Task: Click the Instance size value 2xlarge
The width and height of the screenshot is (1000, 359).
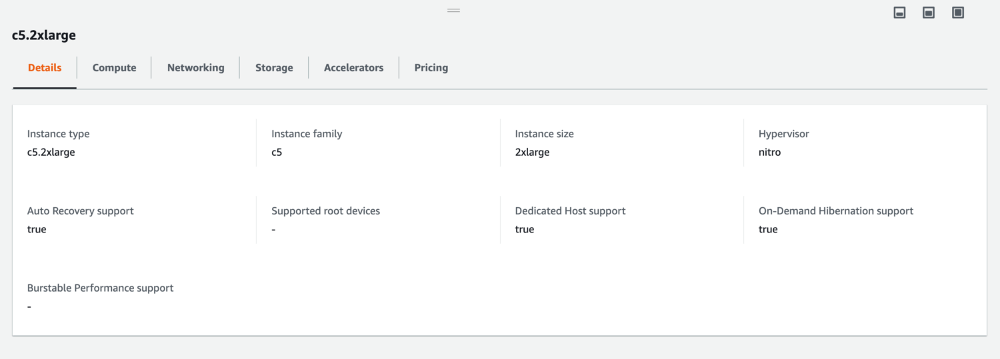Action: [532, 153]
